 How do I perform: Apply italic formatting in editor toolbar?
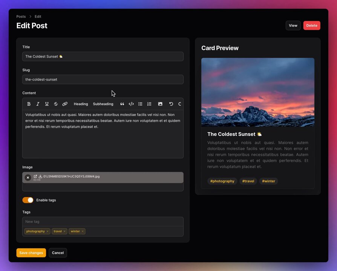click(x=38, y=104)
